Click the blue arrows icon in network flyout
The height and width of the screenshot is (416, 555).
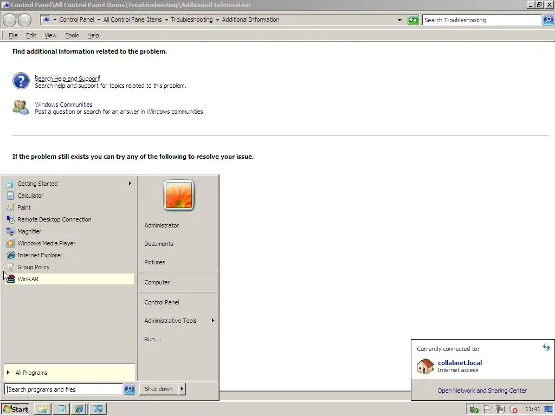[x=546, y=347]
